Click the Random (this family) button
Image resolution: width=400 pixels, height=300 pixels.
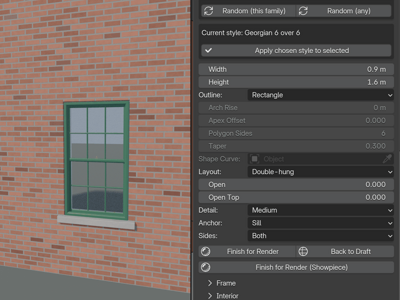point(248,11)
